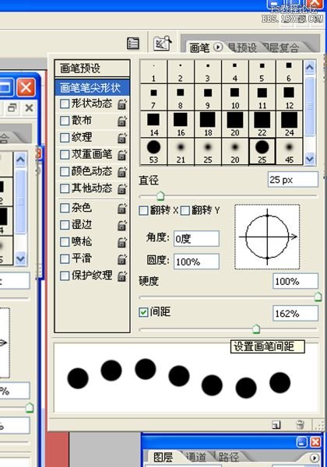Open the file browser icon with magnifier
327x467 pixels.
[x=162, y=44]
